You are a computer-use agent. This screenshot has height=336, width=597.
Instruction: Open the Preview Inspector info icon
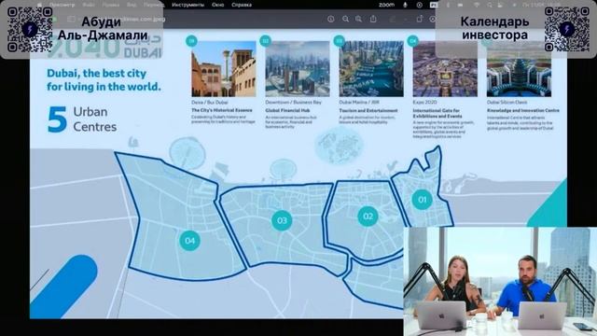[330, 19]
